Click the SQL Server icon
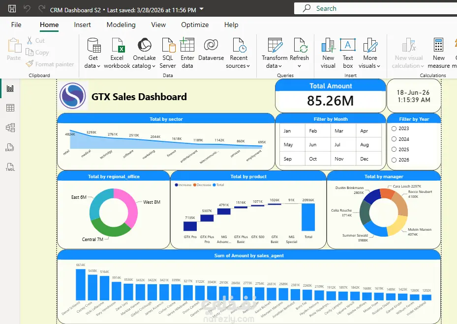Screen dimensions: 457x324 [x=168, y=53]
